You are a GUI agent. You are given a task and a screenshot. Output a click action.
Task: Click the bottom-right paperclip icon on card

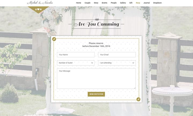point(139,99)
